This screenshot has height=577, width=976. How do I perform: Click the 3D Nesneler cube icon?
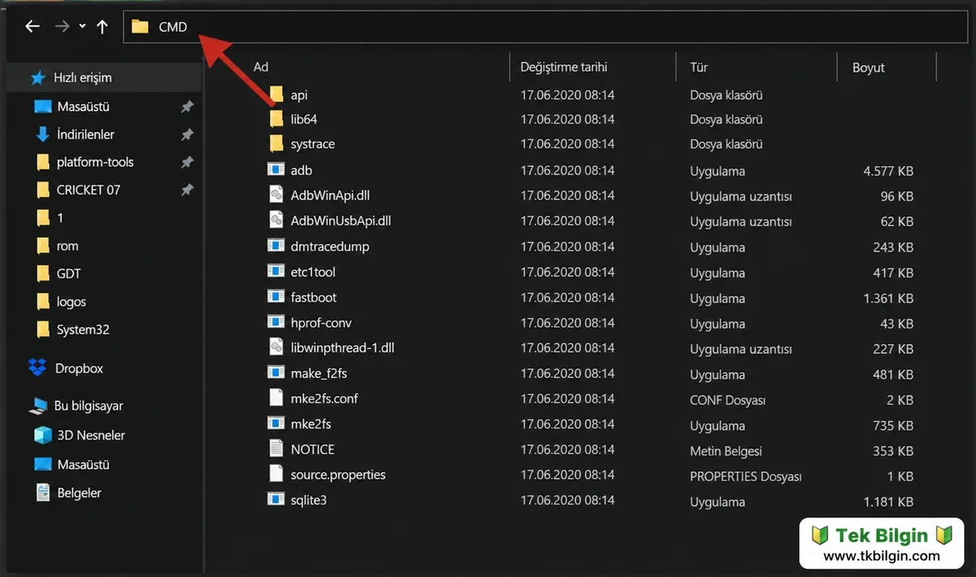(43, 435)
